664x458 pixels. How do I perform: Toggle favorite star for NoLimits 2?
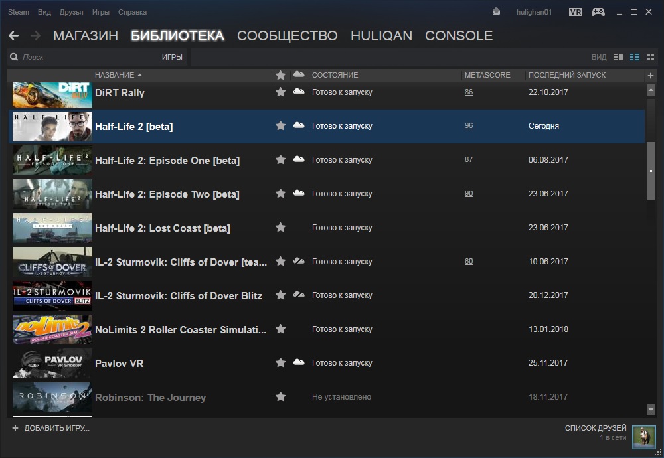[x=280, y=329]
